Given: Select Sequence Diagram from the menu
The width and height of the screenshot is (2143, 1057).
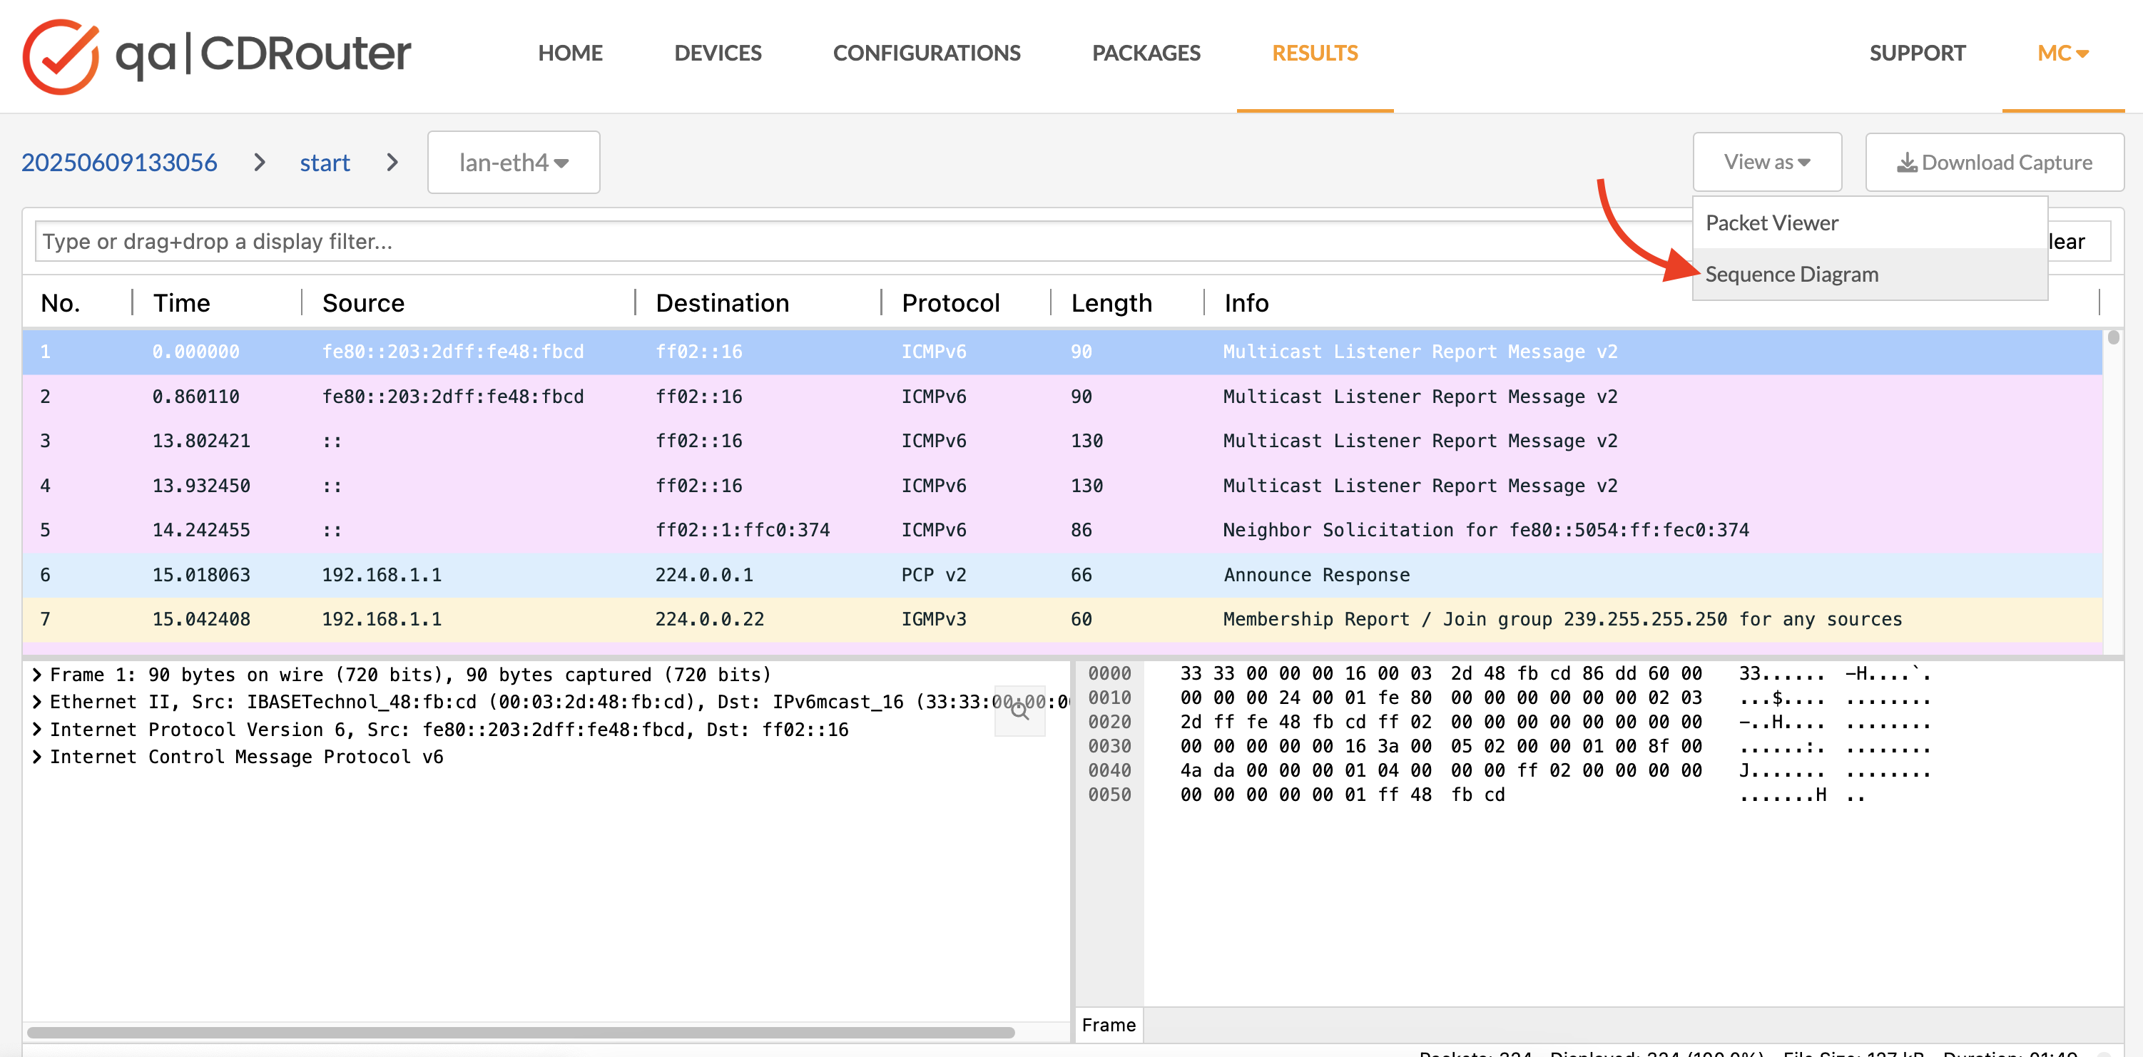Looking at the screenshot, I should click(x=1869, y=275).
